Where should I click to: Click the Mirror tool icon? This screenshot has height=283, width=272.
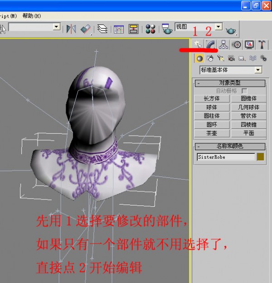[71, 29]
